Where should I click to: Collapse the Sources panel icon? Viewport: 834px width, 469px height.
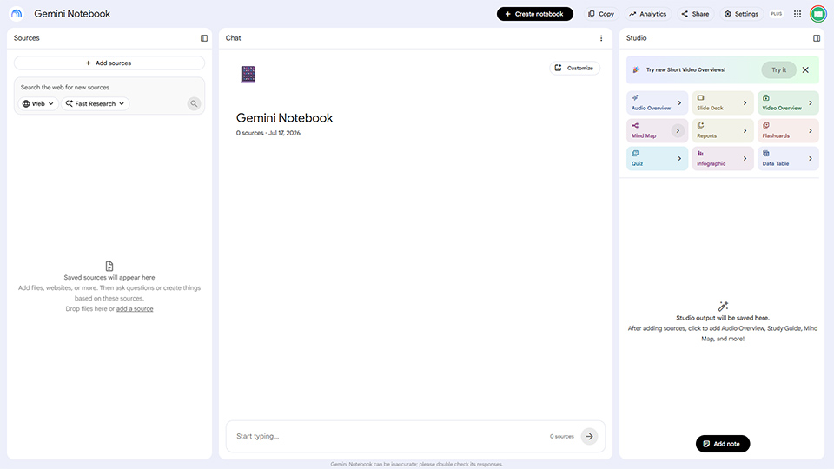coord(203,38)
